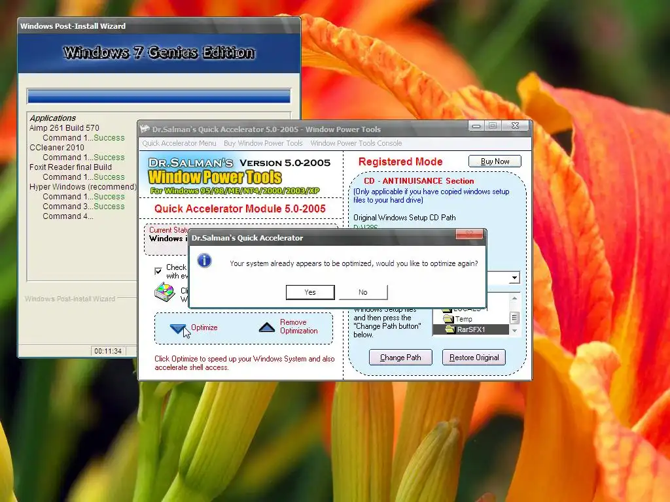Click Yes to optimize again
The image size is (670, 502).
pos(310,292)
